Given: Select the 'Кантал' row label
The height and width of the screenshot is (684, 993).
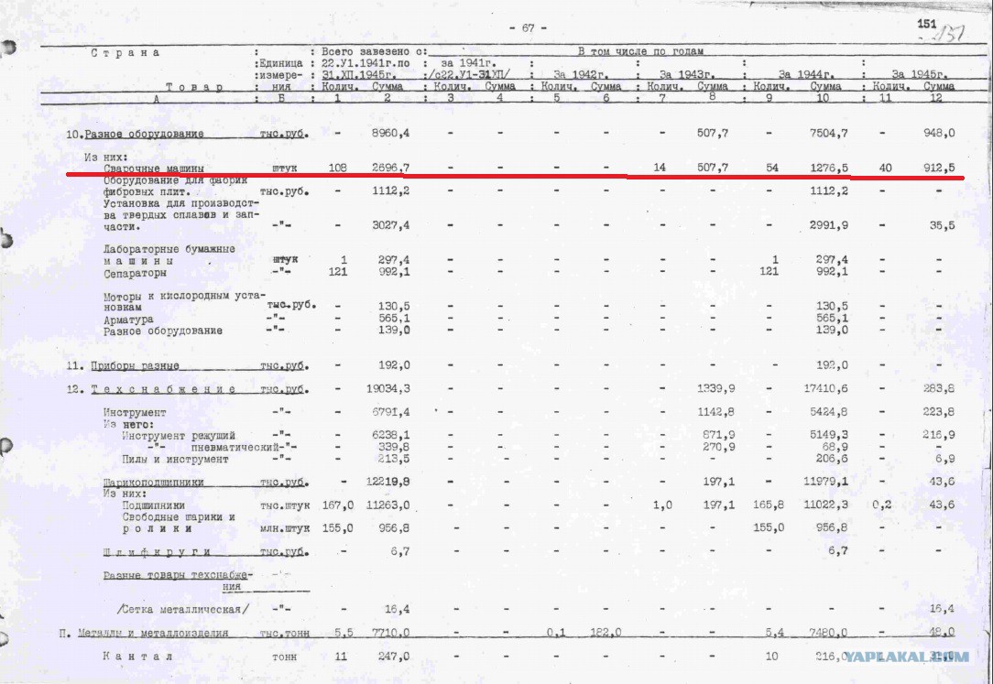Looking at the screenshot, I should 138,657.
